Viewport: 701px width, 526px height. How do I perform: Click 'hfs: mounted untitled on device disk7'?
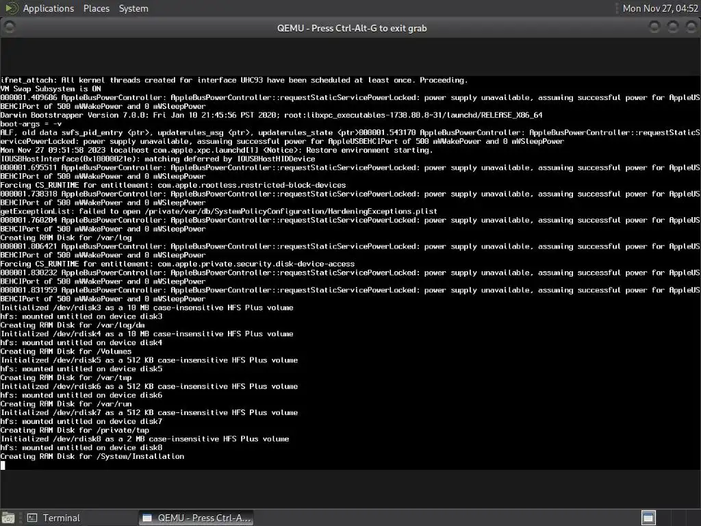tap(81, 421)
